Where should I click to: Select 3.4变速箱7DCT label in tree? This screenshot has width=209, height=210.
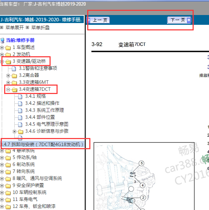35,89
